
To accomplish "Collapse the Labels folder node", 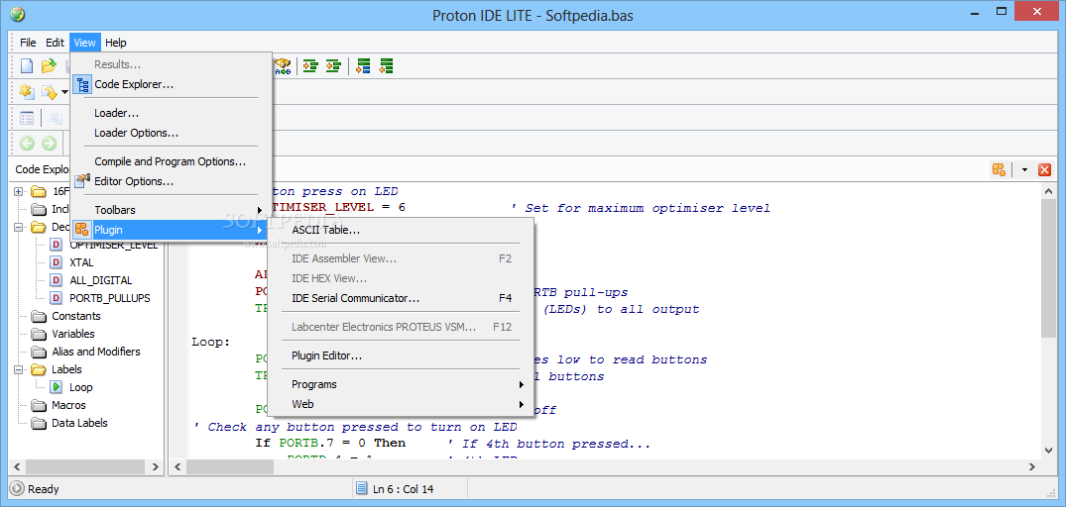I will coord(19,370).
